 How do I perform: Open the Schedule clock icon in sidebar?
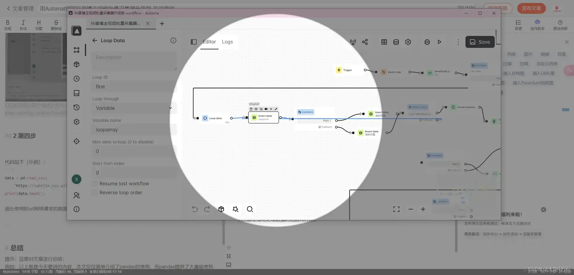point(77,79)
